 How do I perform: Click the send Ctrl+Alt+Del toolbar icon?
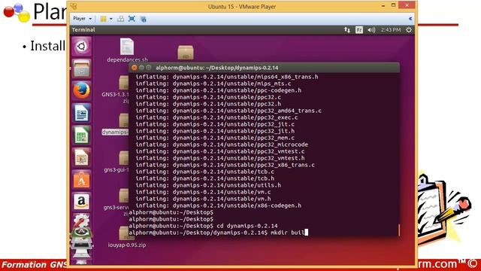120,19
